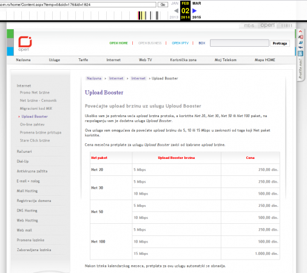Open DNS Hosting in left sidebar

27,211
